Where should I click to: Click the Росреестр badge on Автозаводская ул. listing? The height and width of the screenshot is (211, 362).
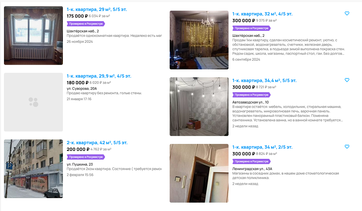(x=252, y=95)
